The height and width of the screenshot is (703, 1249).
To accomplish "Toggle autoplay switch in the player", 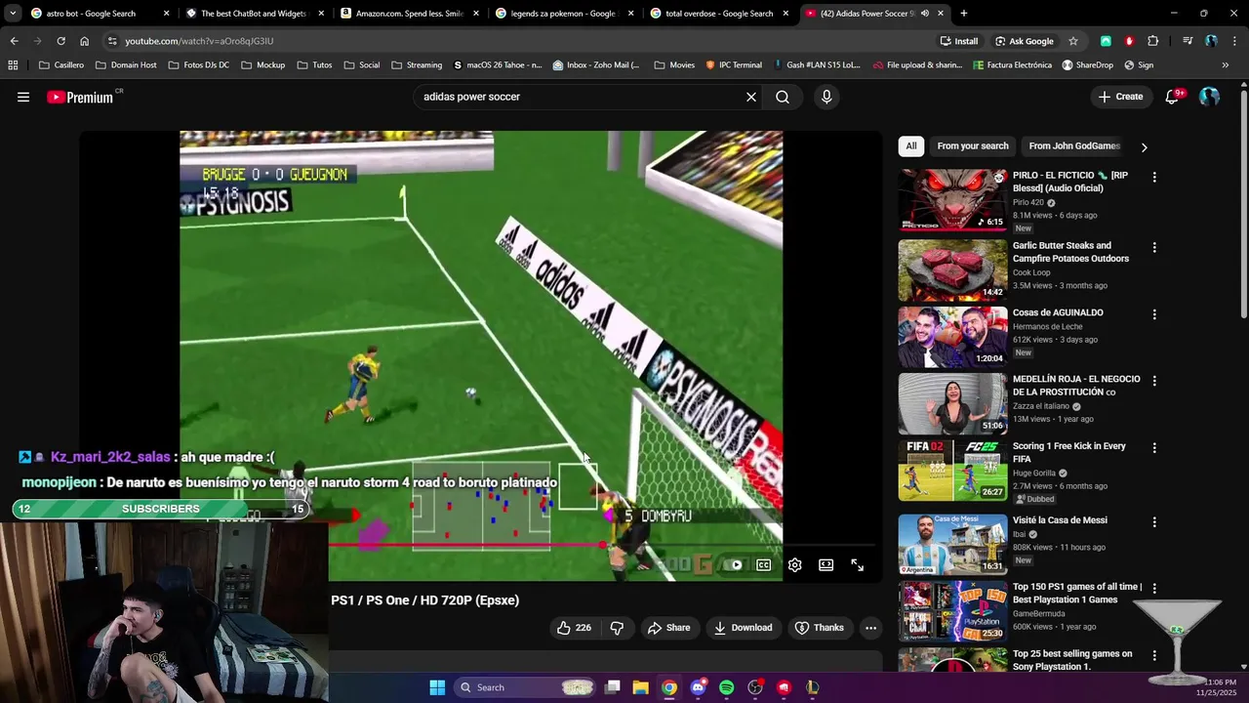I will coord(735,564).
